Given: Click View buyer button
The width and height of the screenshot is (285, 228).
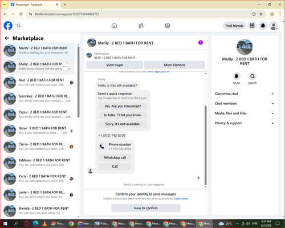Looking at the screenshot, I should [115, 65].
